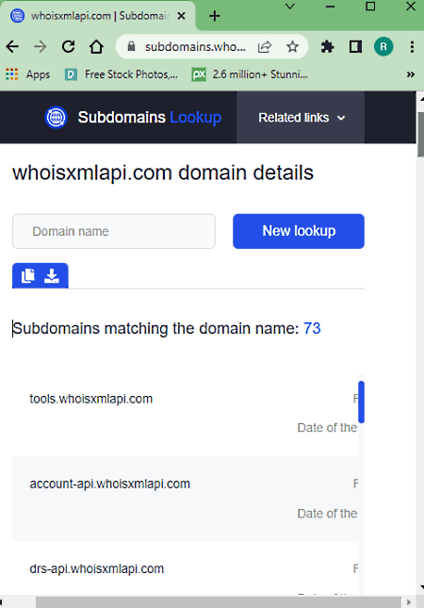Open the Extensions puzzle icon
This screenshot has width=424, height=608.
pos(328,47)
